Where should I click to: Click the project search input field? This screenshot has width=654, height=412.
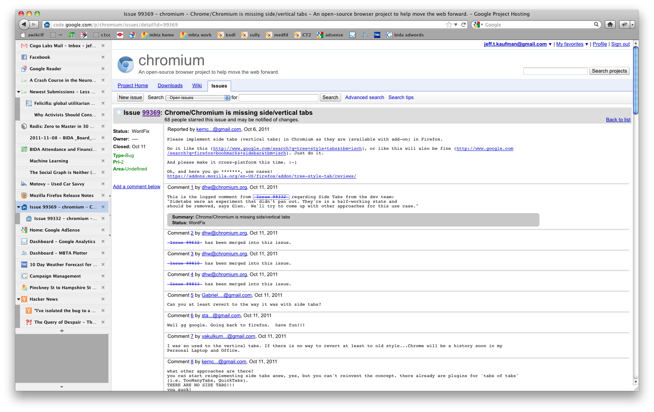click(555, 71)
